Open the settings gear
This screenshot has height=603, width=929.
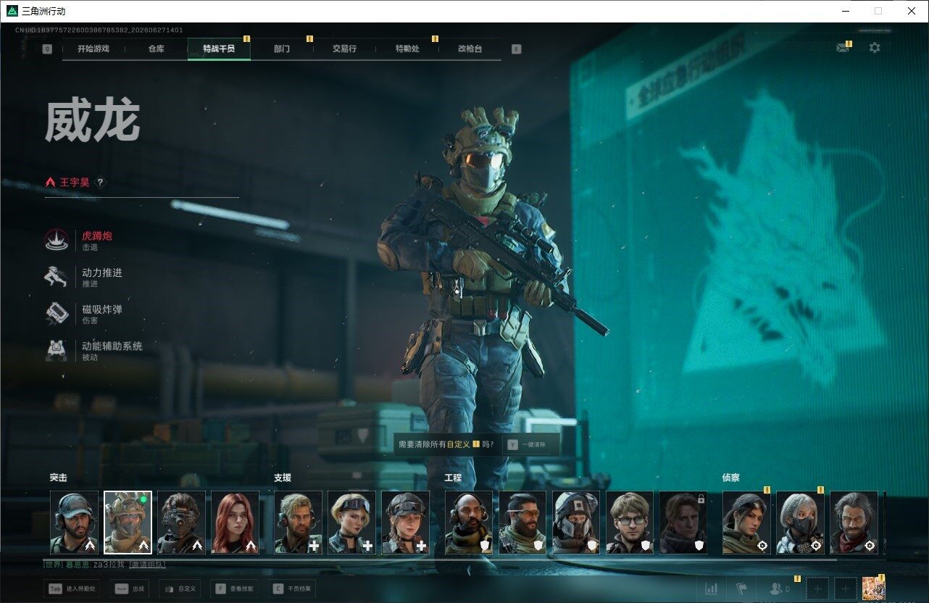875,48
